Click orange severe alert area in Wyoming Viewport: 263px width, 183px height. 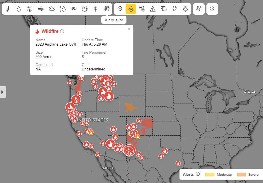click(x=130, y=107)
